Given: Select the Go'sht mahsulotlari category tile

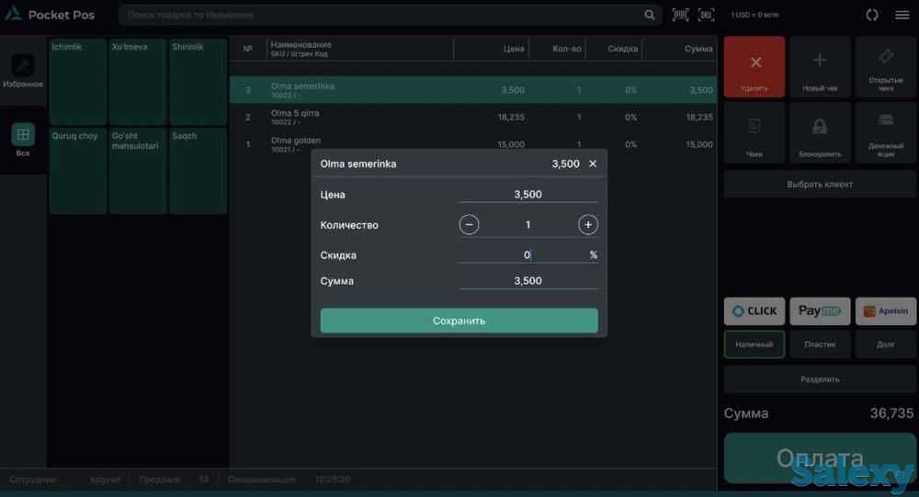Looking at the screenshot, I should (x=138, y=171).
